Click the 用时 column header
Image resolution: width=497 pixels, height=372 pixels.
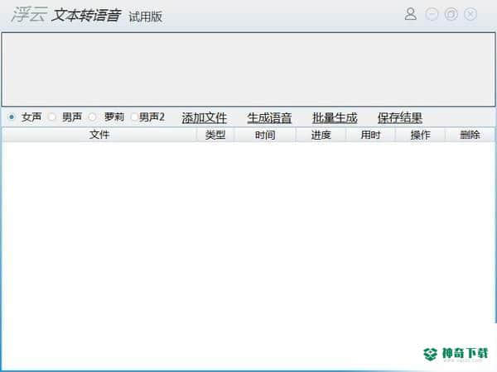(370, 135)
